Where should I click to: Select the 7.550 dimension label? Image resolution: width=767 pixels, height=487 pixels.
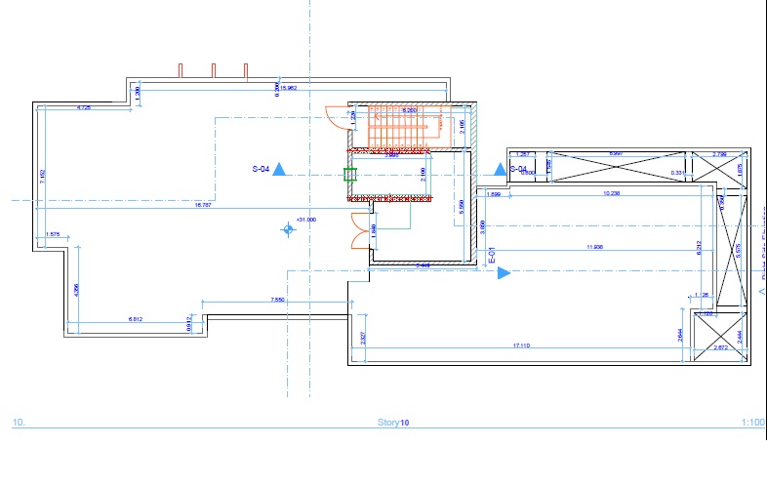pyautogui.click(x=278, y=301)
